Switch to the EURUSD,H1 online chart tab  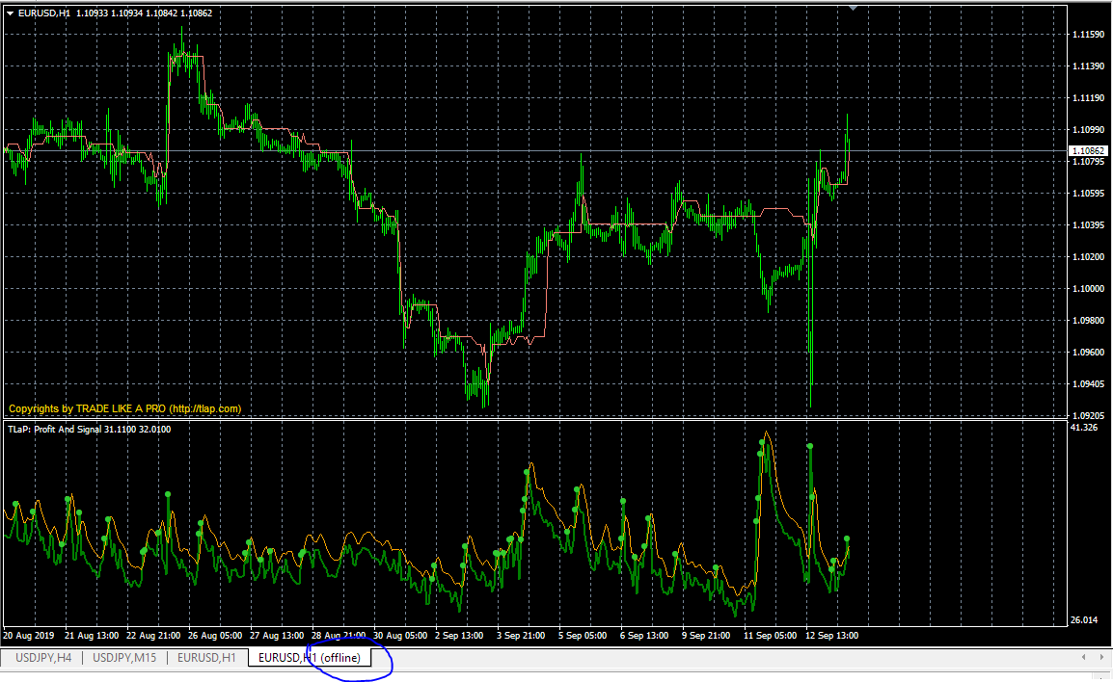(206, 657)
